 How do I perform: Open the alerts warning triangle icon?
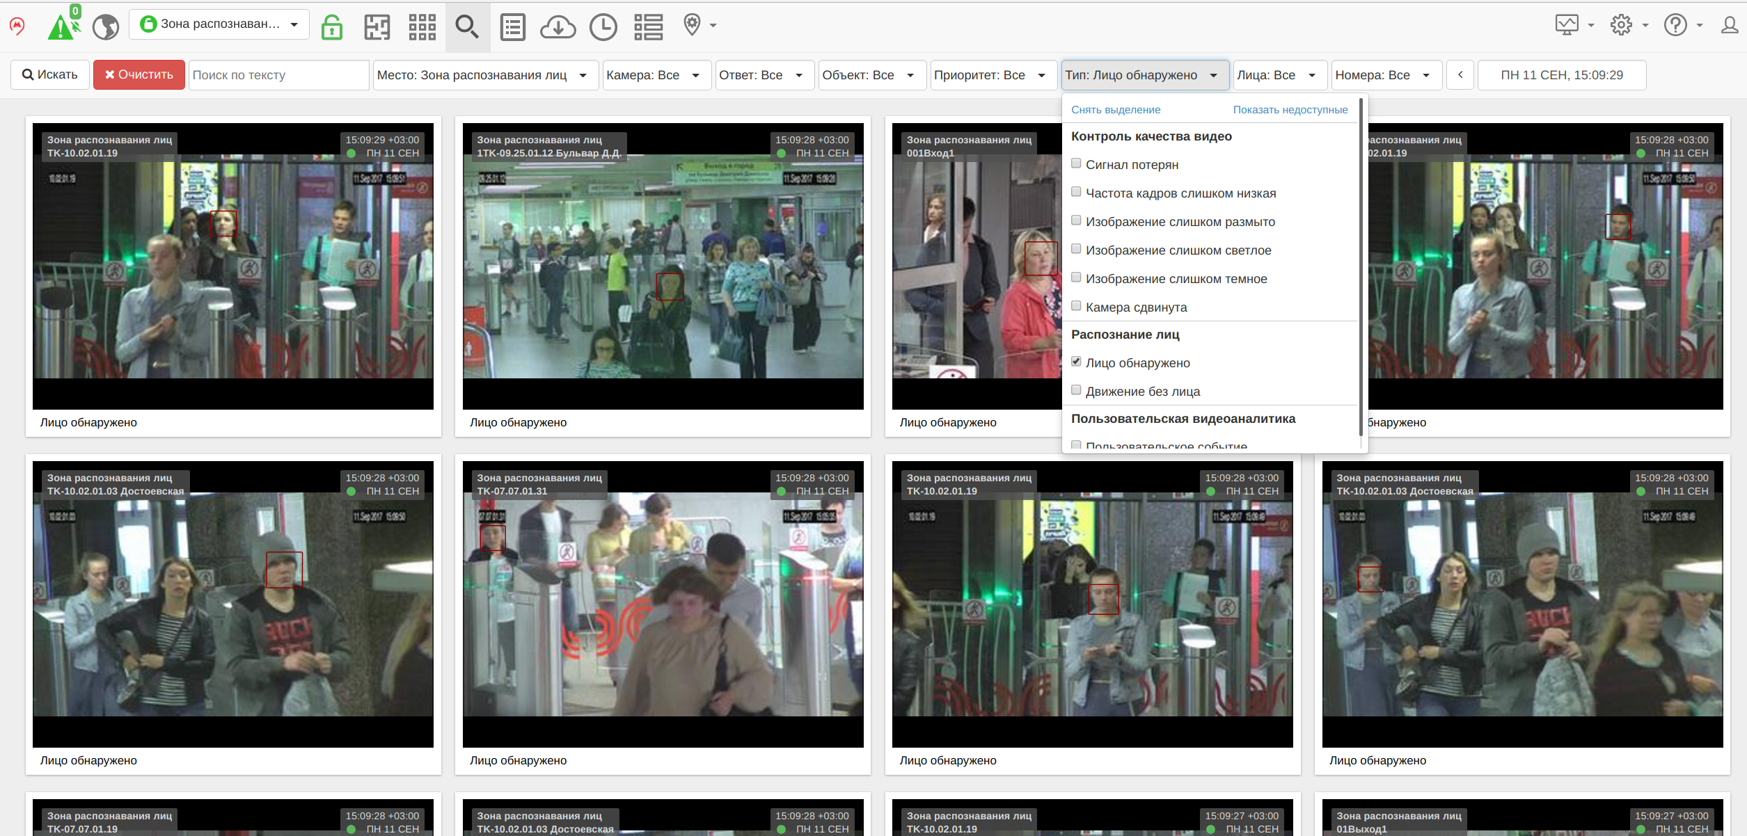click(63, 26)
